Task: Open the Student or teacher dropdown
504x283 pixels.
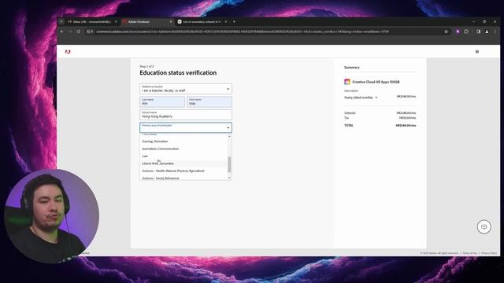Action: click(x=186, y=89)
